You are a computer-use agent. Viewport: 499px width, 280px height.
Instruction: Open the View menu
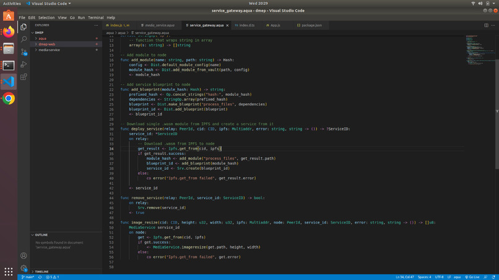pos(62,18)
